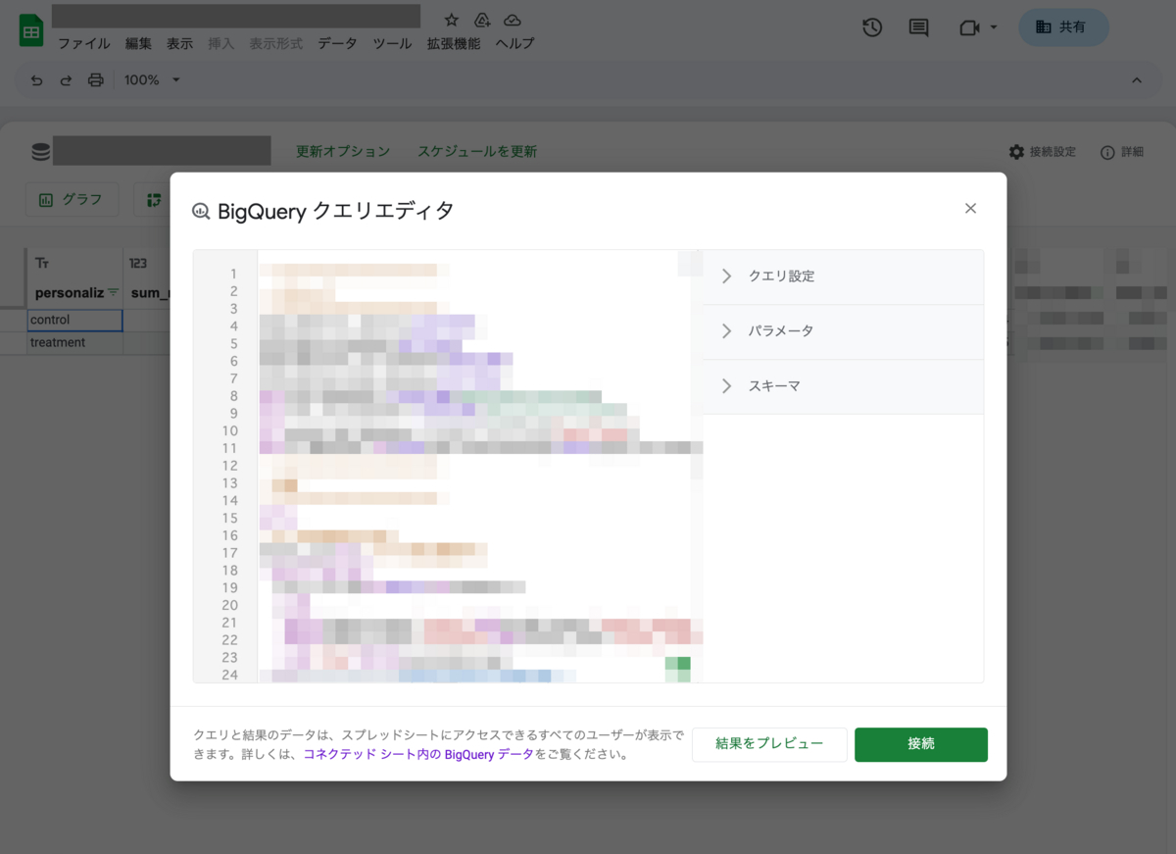Image resolution: width=1176 pixels, height=854 pixels.
Task: Open 詳細 info button
Action: [x=1122, y=152]
